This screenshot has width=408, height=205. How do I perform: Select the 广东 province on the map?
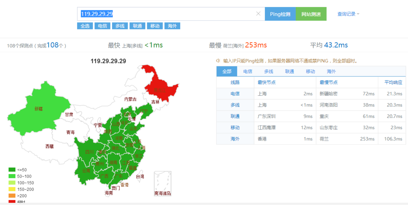(x=119, y=176)
